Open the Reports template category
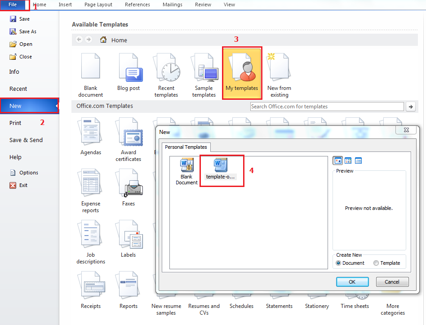This screenshot has height=325, width=426. click(x=128, y=290)
